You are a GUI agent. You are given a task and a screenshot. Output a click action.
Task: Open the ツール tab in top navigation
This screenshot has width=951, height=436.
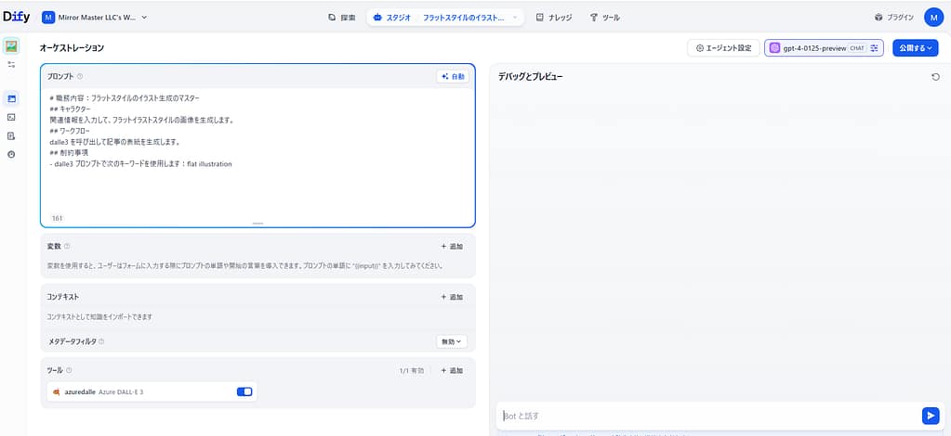click(x=605, y=18)
